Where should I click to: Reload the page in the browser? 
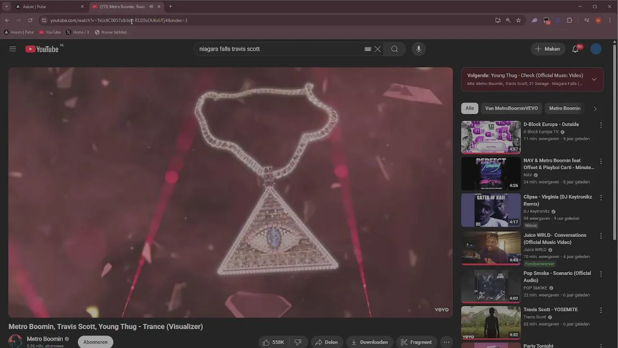(30, 20)
